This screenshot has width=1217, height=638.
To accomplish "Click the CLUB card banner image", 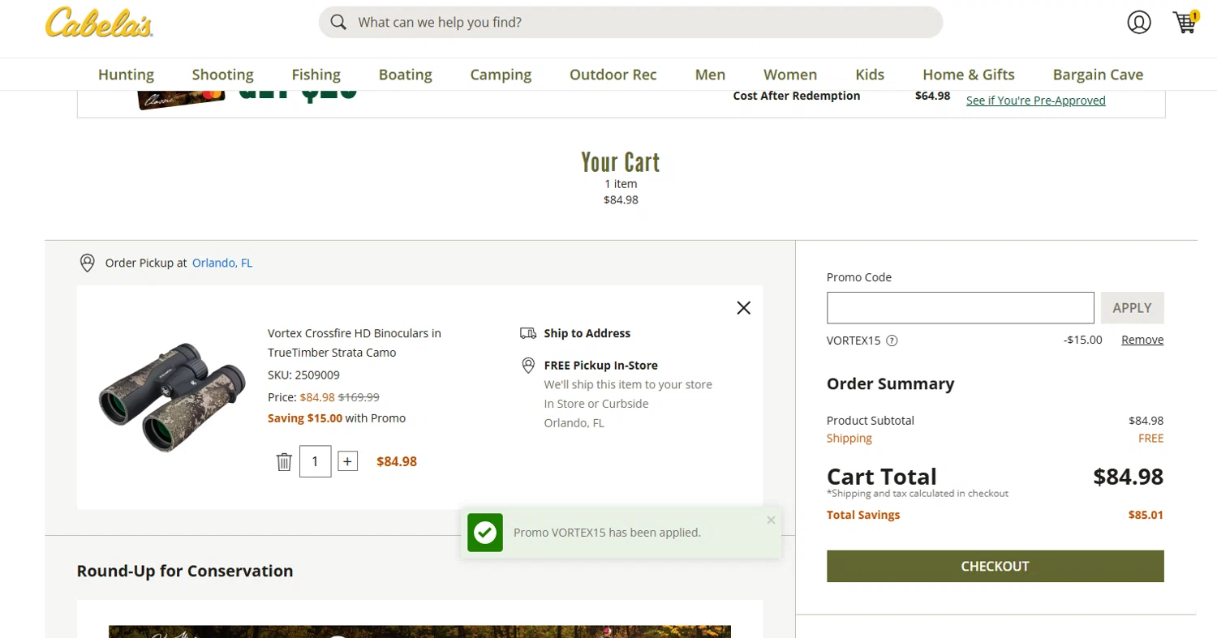I will click(x=180, y=99).
